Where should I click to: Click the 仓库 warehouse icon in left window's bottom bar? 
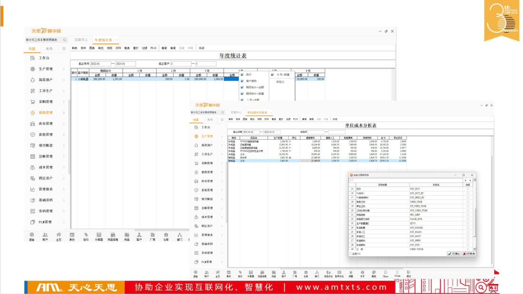(166, 235)
